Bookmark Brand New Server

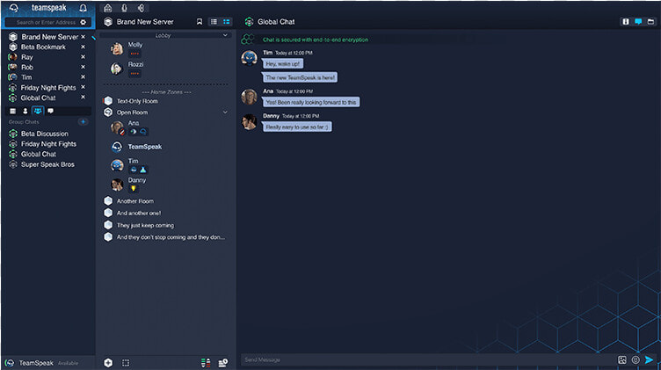(200, 22)
